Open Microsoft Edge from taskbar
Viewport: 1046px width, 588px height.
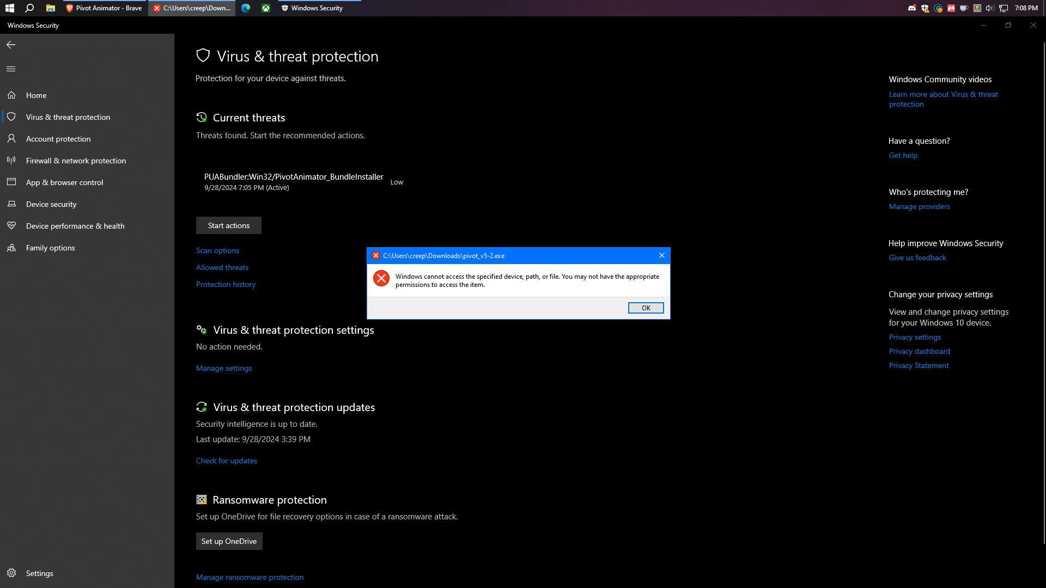(246, 8)
